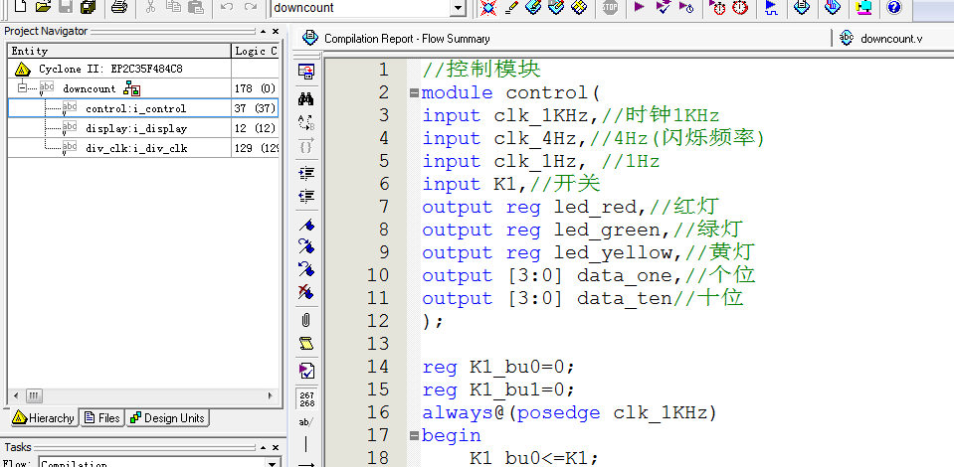Open the Flow dropdown in the Tasks panel
Viewport: 954px width, 467px height.
274,463
